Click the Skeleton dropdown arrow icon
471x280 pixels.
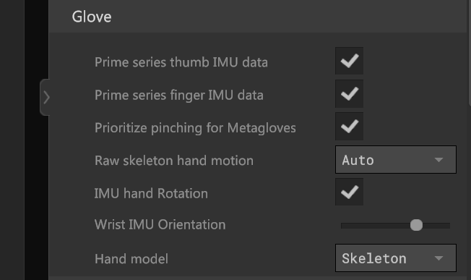(x=438, y=258)
